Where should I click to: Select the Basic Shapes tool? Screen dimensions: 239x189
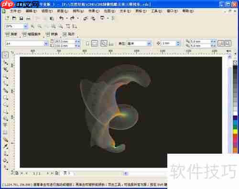point(5,118)
